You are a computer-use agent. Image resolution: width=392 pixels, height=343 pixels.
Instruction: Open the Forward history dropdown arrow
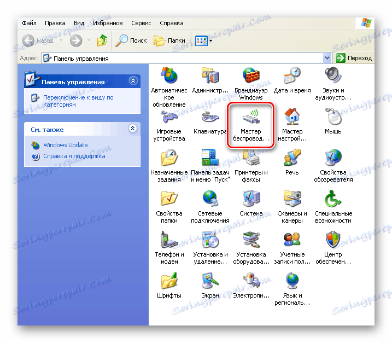coord(89,40)
